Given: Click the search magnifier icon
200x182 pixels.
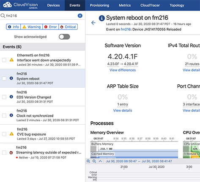Looking at the screenshot, I should (3, 16).
